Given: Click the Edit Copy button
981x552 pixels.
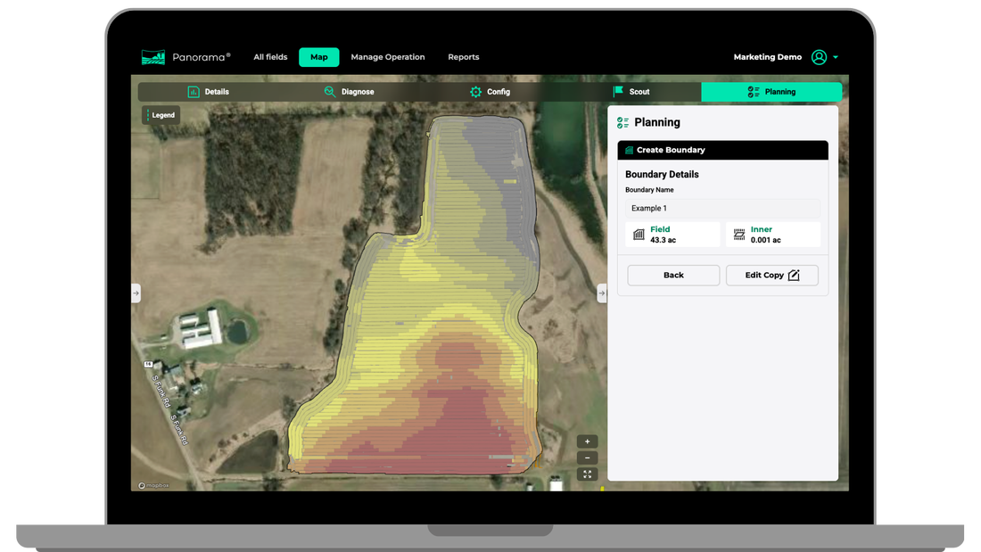Looking at the screenshot, I should (x=772, y=276).
